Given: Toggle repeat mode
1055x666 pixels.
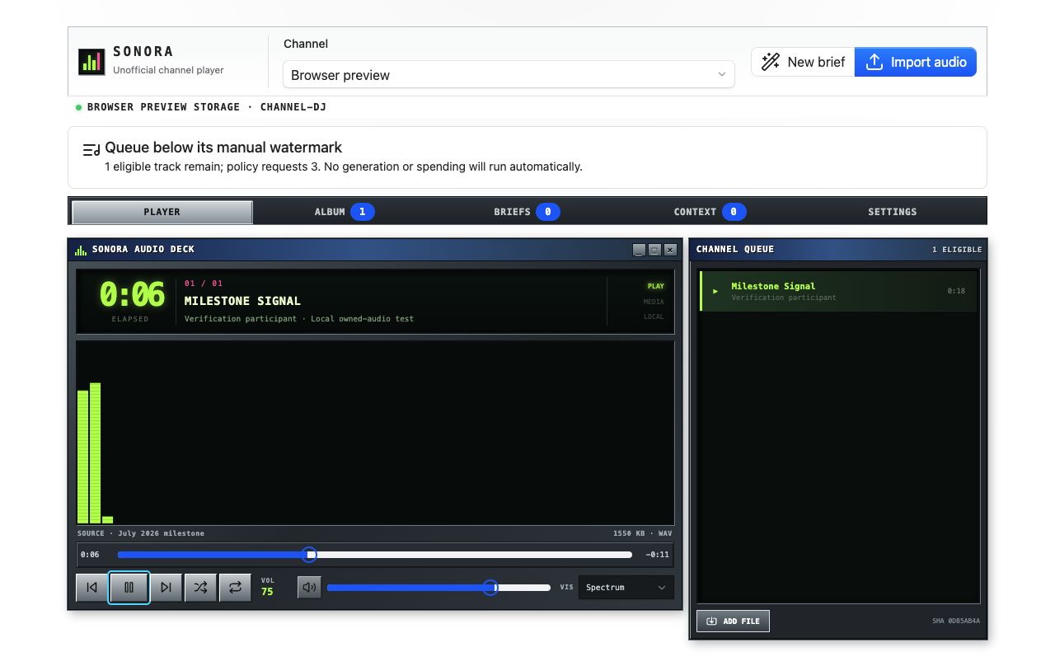Looking at the screenshot, I should (235, 588).
